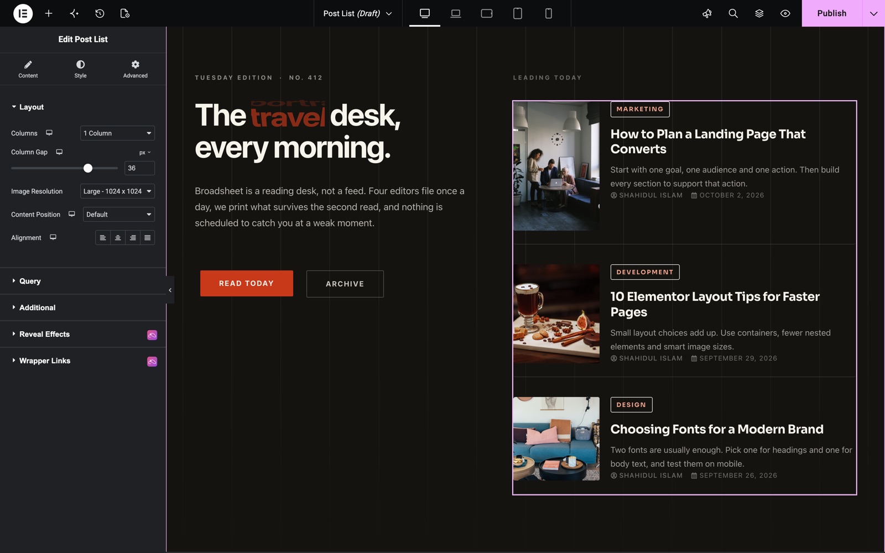Open the megaphone what's new icon
Screen dimensions: 885x553
(x=707, y=13)
